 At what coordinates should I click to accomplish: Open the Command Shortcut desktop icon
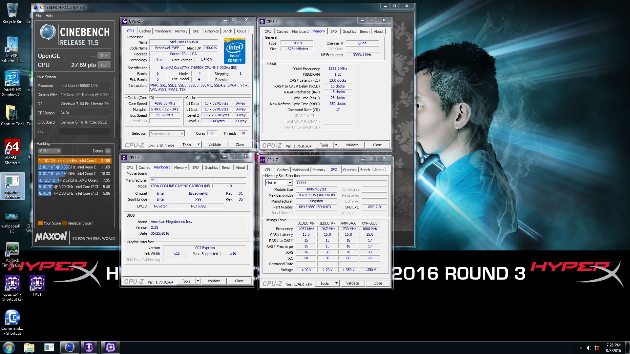(x=12, y=322)
